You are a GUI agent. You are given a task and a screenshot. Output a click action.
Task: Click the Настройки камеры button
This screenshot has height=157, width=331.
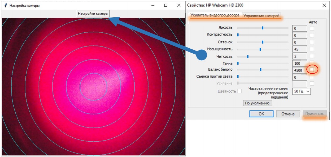tap(93, 14)
